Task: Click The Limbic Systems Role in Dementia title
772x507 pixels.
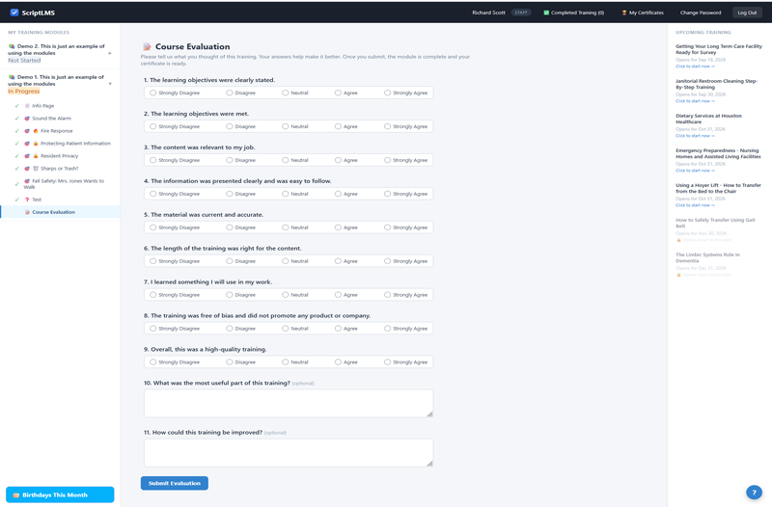Action: tap(707, 257)
